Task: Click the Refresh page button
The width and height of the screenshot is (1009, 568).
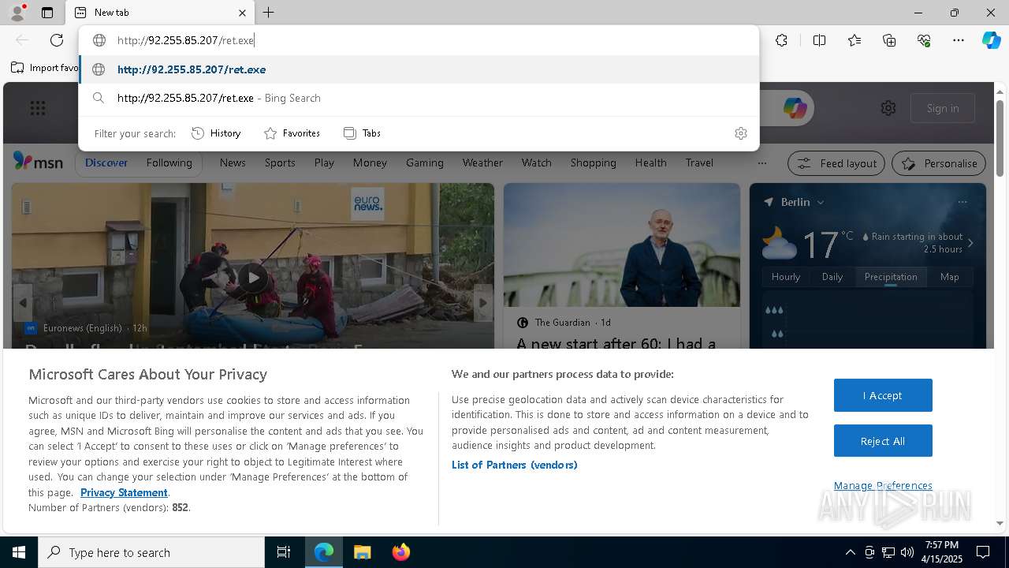Action: click(57, 40)
